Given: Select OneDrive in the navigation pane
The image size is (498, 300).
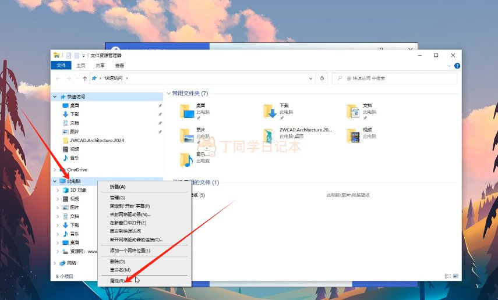Looking at the screenshot, I should 77,170.
